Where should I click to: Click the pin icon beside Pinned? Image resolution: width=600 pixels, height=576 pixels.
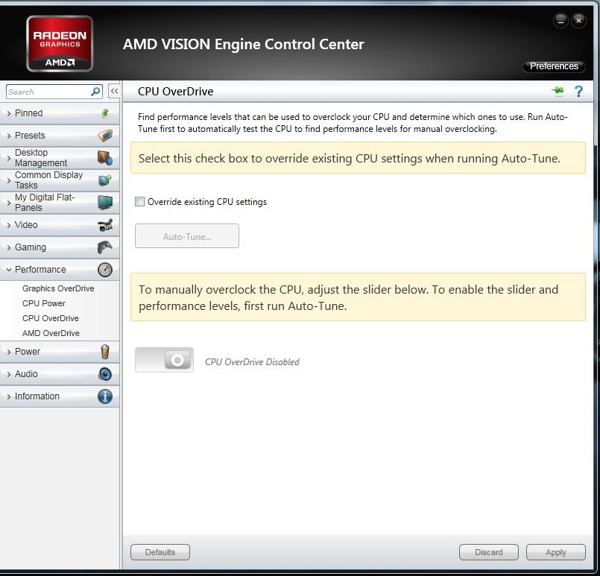pyautogui.click(x=105, y=113)
